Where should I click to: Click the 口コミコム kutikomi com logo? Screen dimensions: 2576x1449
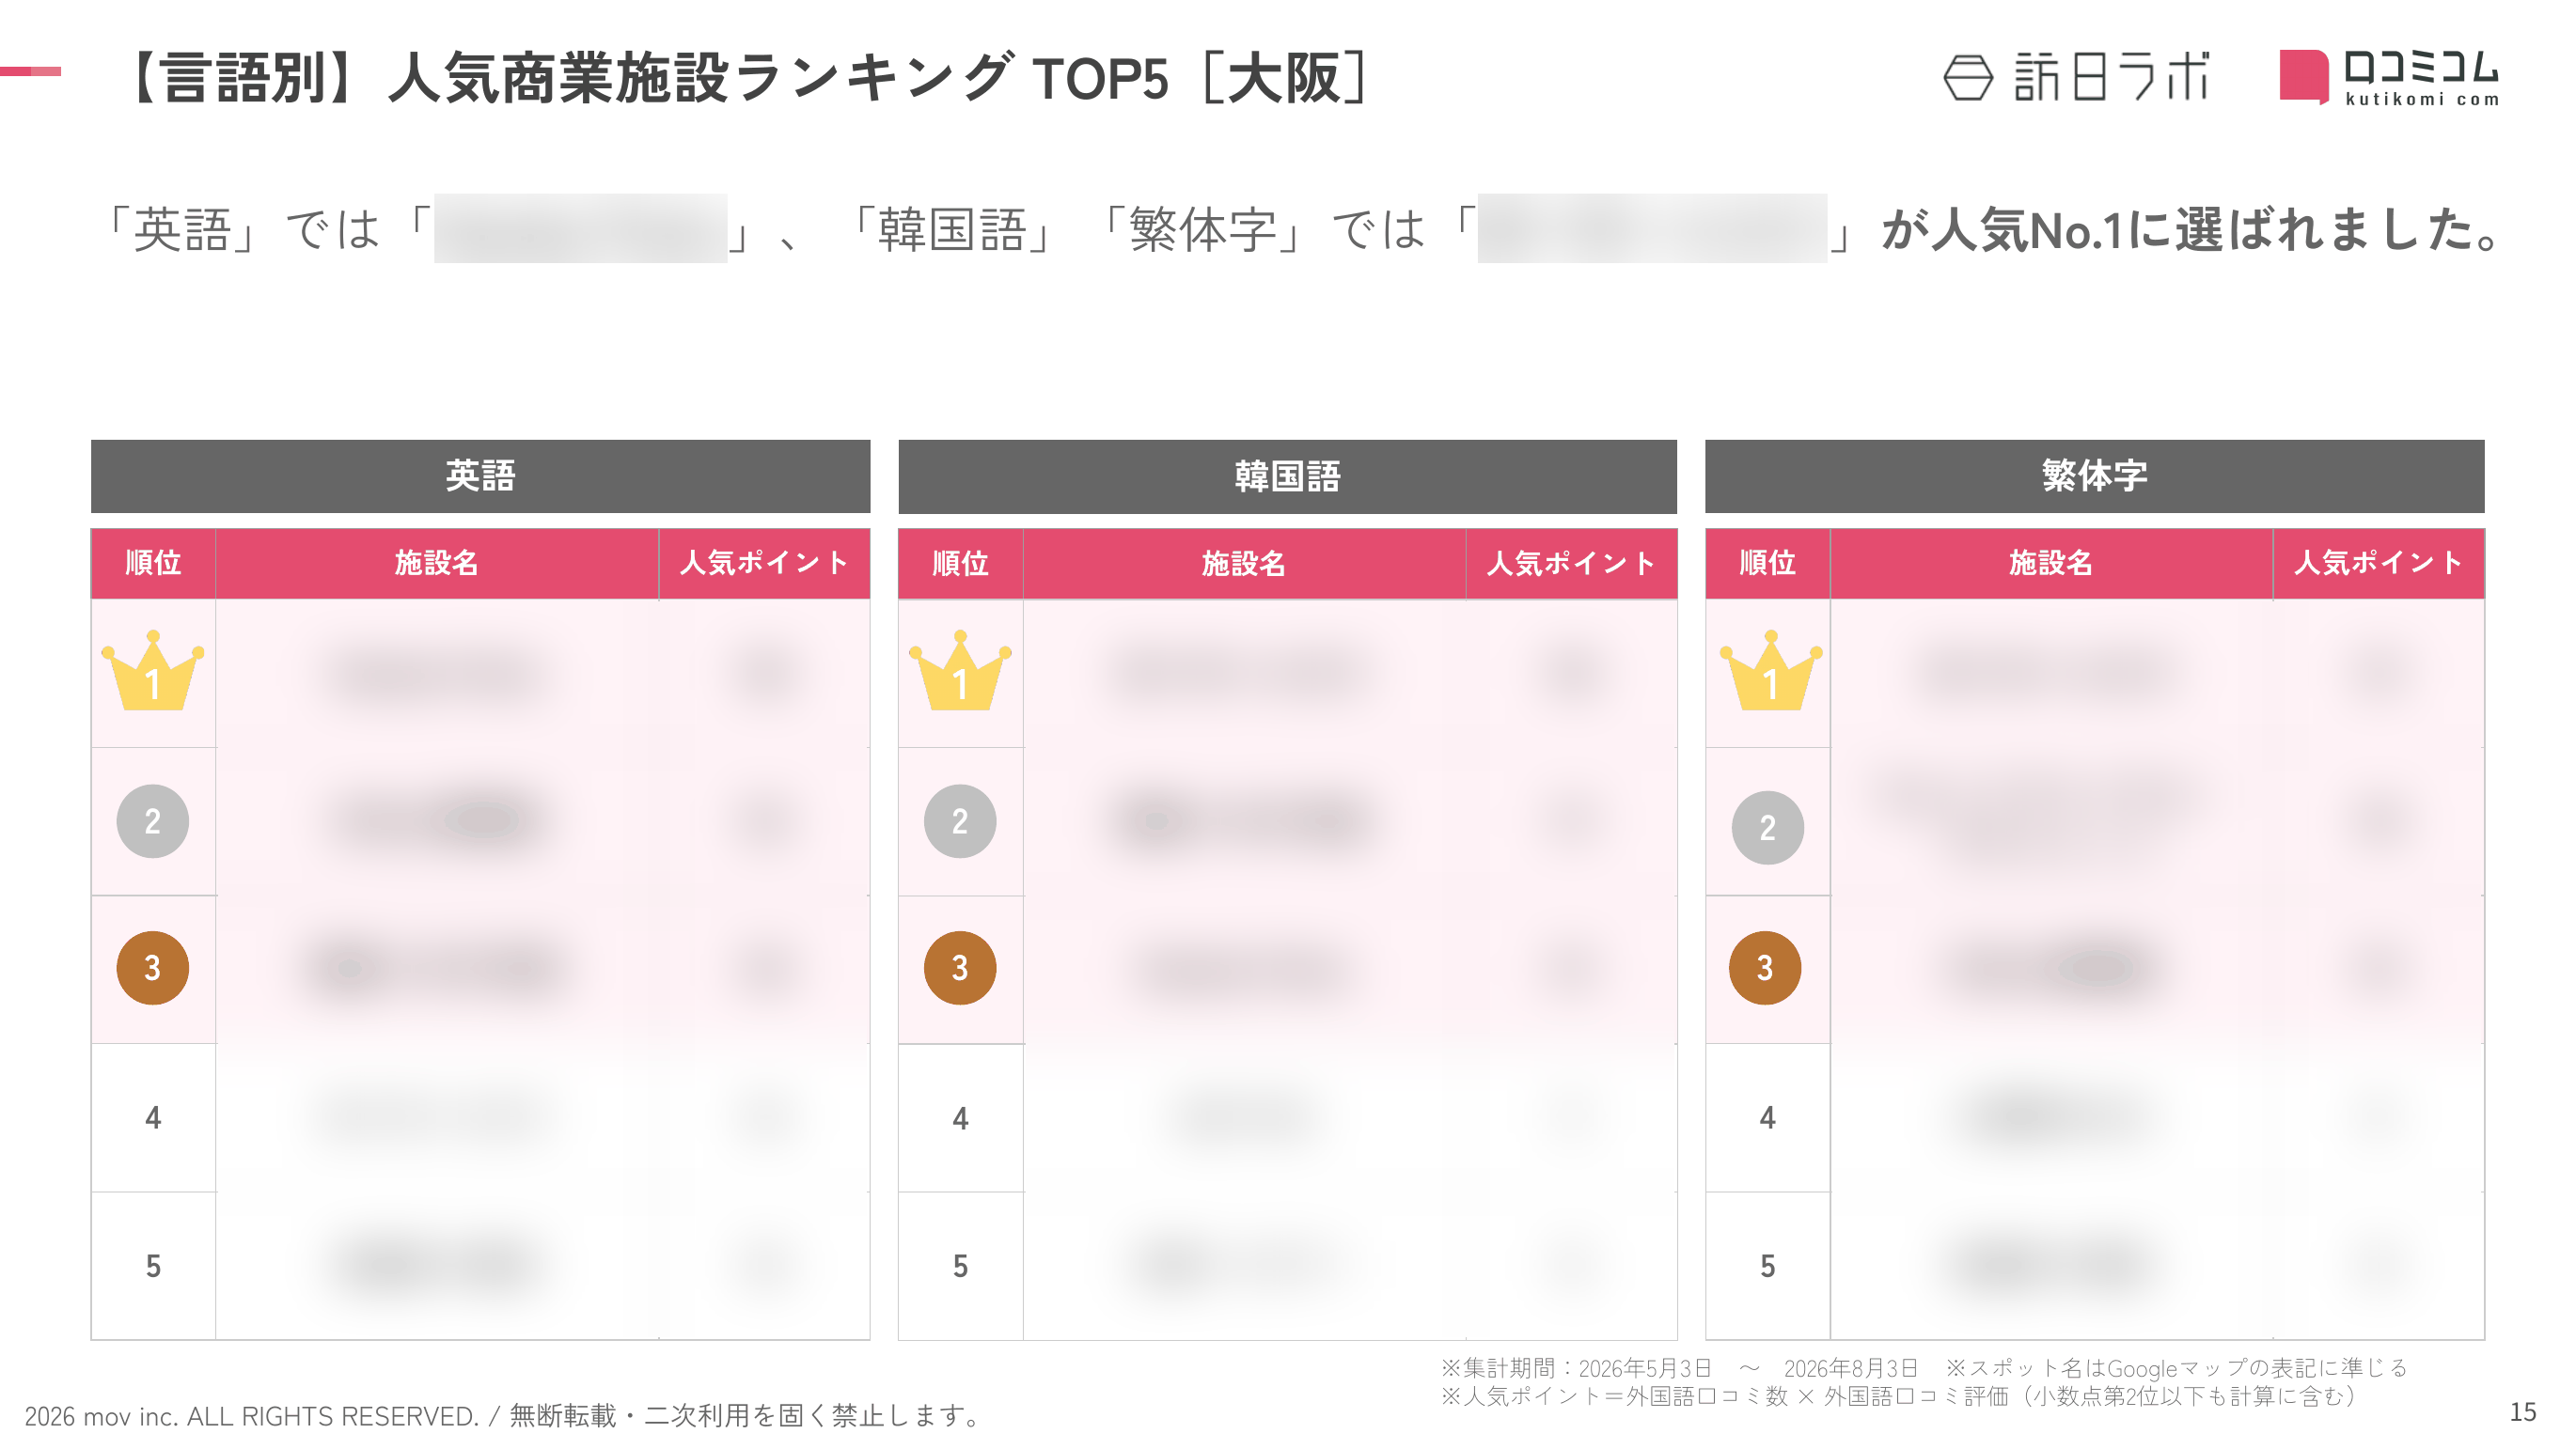point(2389,77)
